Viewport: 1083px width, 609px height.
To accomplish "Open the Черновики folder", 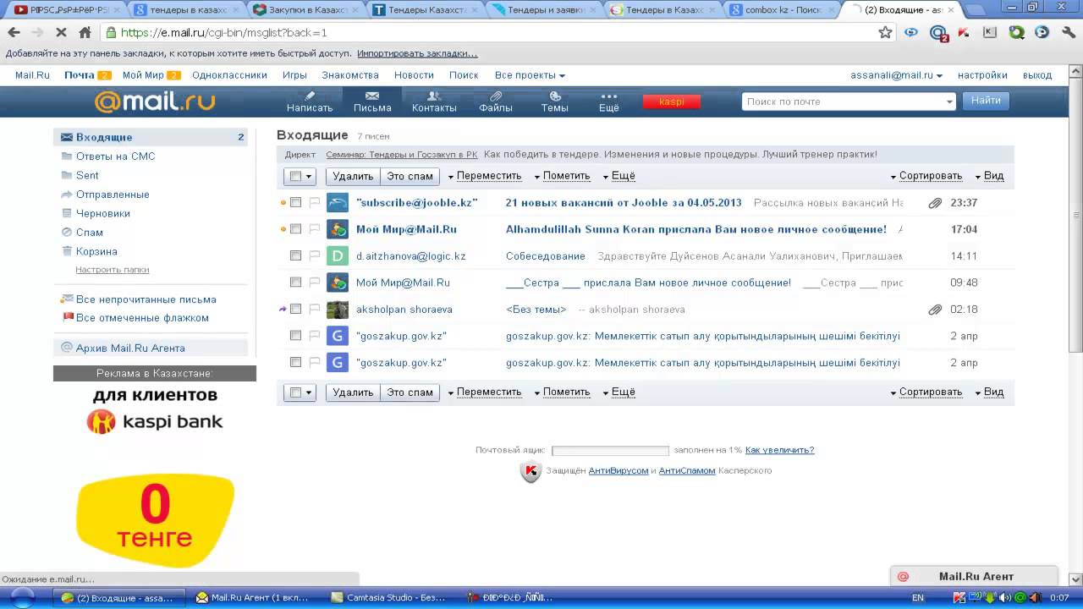I will 103,213.
